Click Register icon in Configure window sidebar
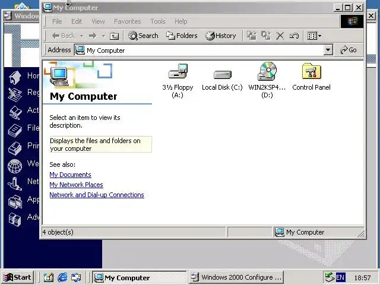The width and height of the screenshot is (380, 285). pyautogui.click(x=14, y=94)
